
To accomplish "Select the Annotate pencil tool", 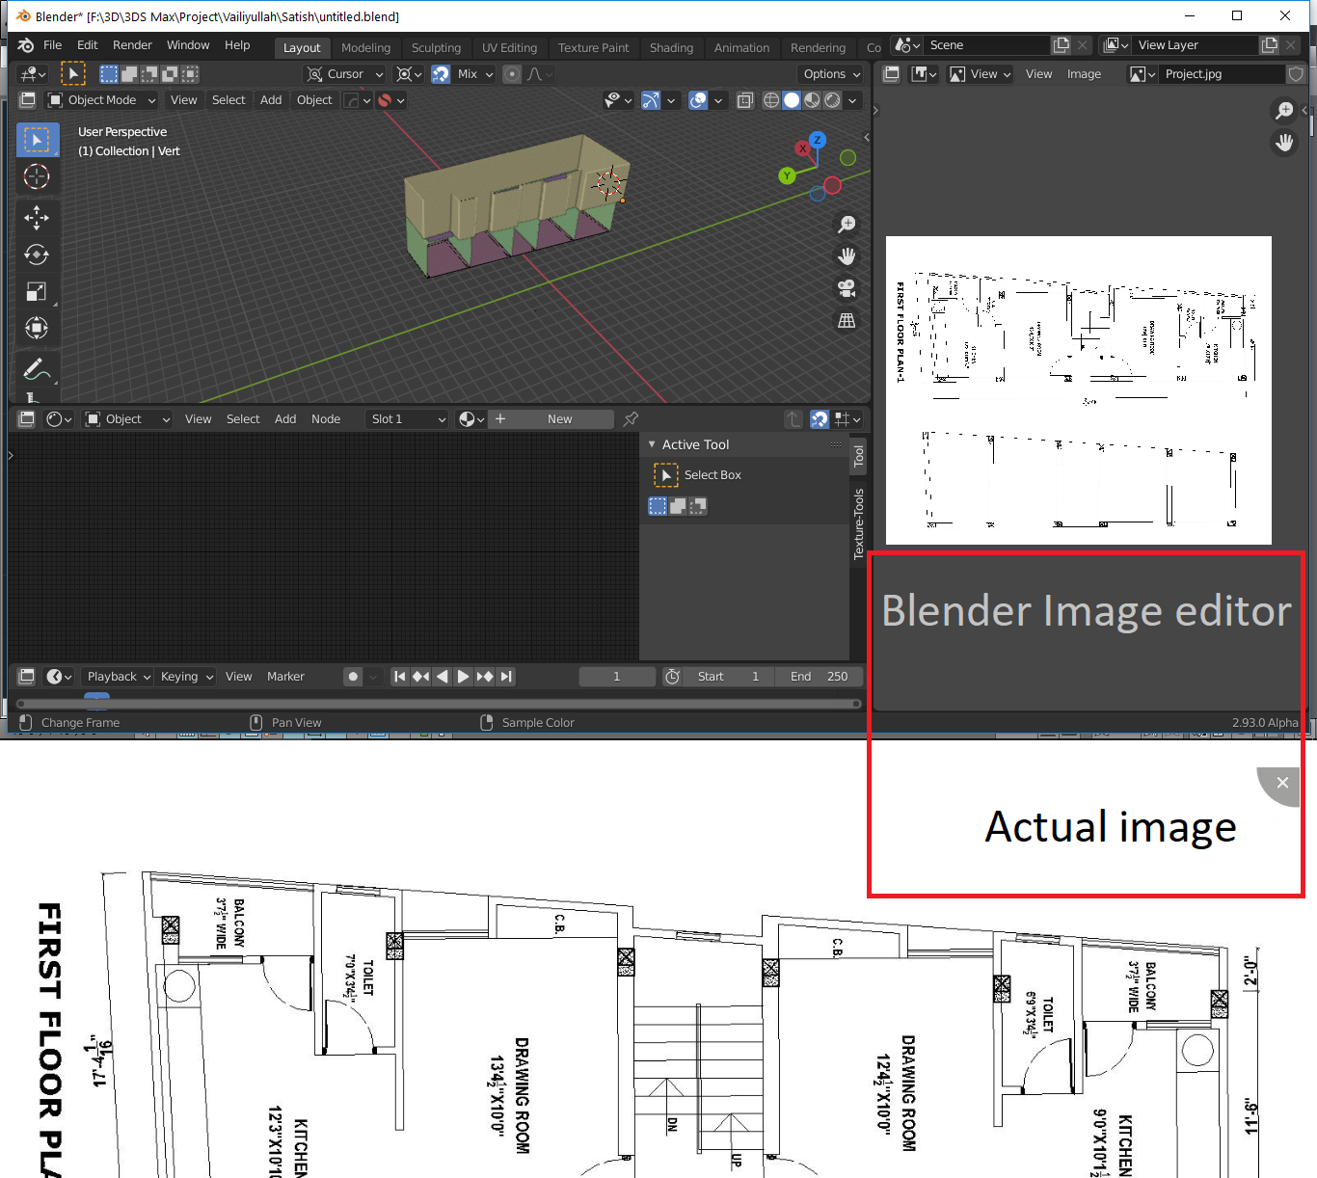I will (37, 369).
